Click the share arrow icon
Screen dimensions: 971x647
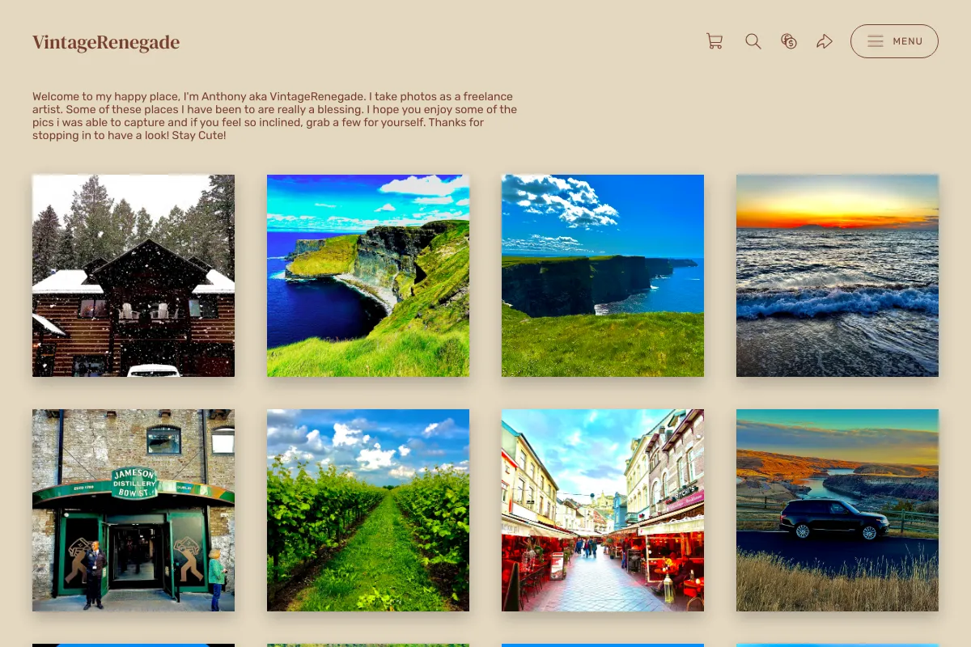click(825, 41)
